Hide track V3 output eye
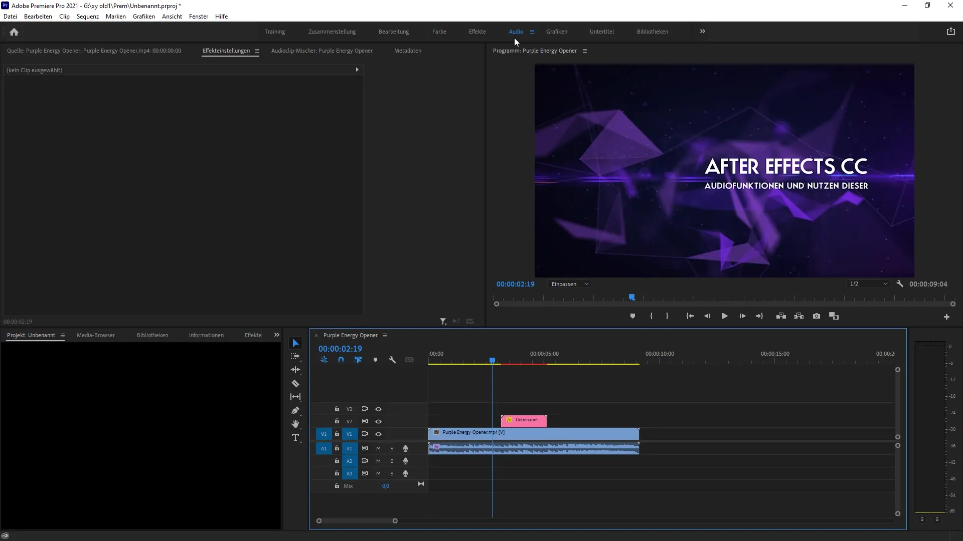Viewport: 963px width, 541px height. [x=379, y=409]
